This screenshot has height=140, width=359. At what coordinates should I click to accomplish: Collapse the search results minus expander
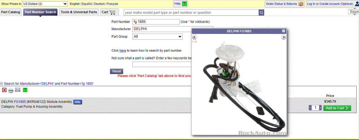pyautogui.click(x=1, y=84)
